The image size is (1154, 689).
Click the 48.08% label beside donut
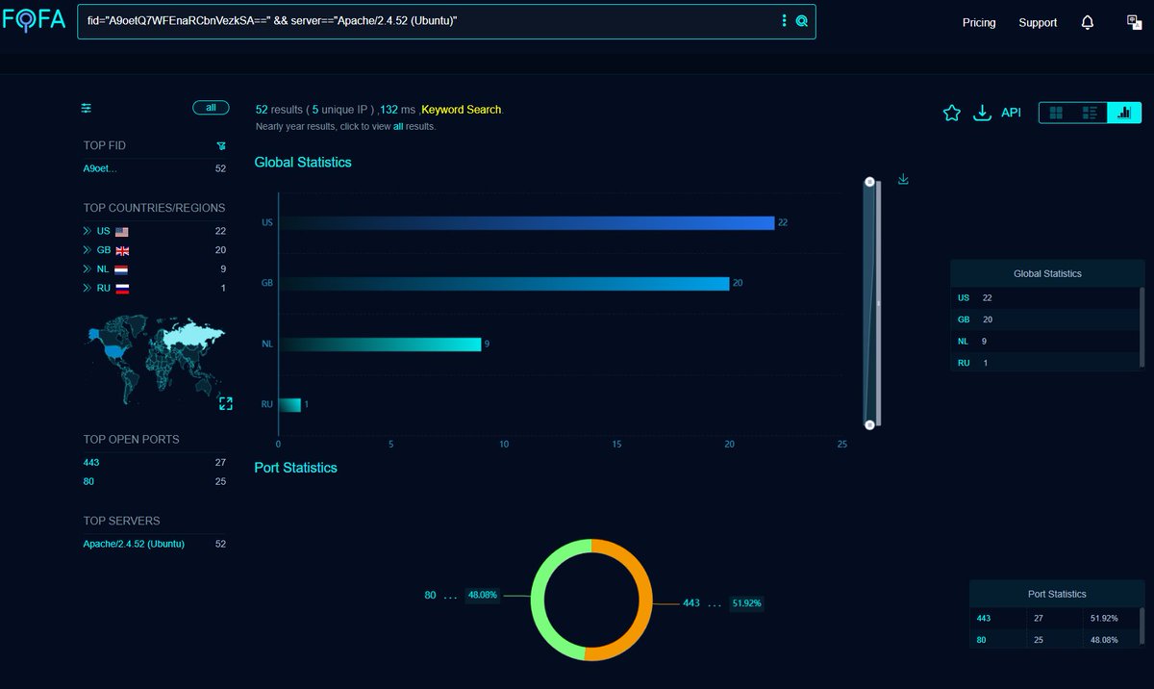[x=483, y=595]
